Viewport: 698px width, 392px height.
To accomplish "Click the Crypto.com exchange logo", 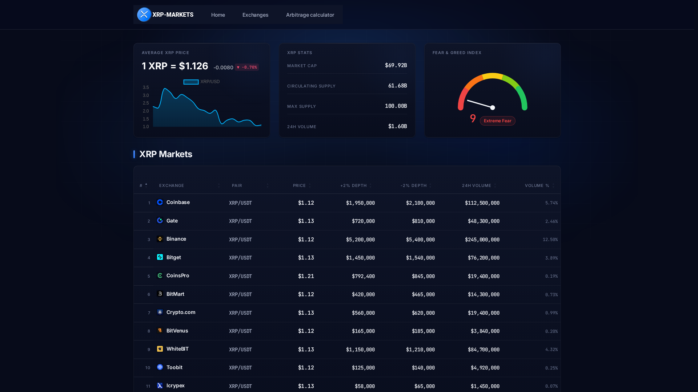I will (160, 312).
